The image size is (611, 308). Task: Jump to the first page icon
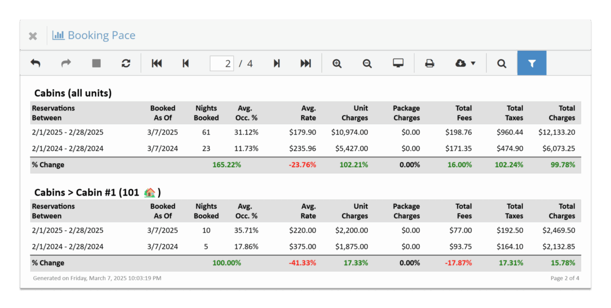click(157, 63)
